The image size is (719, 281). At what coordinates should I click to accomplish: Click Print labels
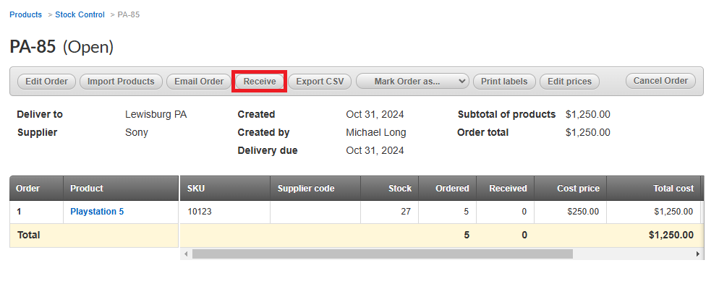[504, 82]
